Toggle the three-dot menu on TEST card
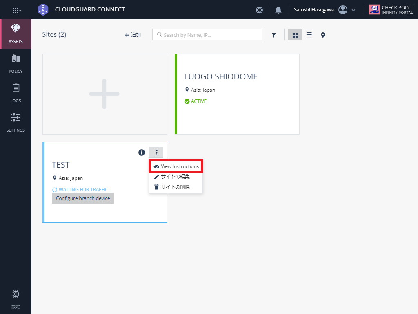 point(156,153)
